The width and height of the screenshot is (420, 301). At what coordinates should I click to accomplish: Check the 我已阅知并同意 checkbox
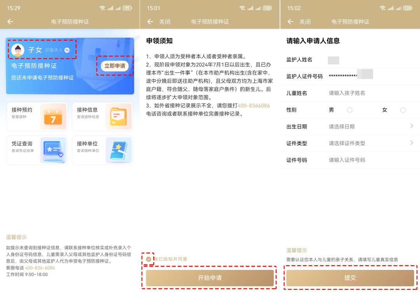pyautogui.click(x=149, y=259)
